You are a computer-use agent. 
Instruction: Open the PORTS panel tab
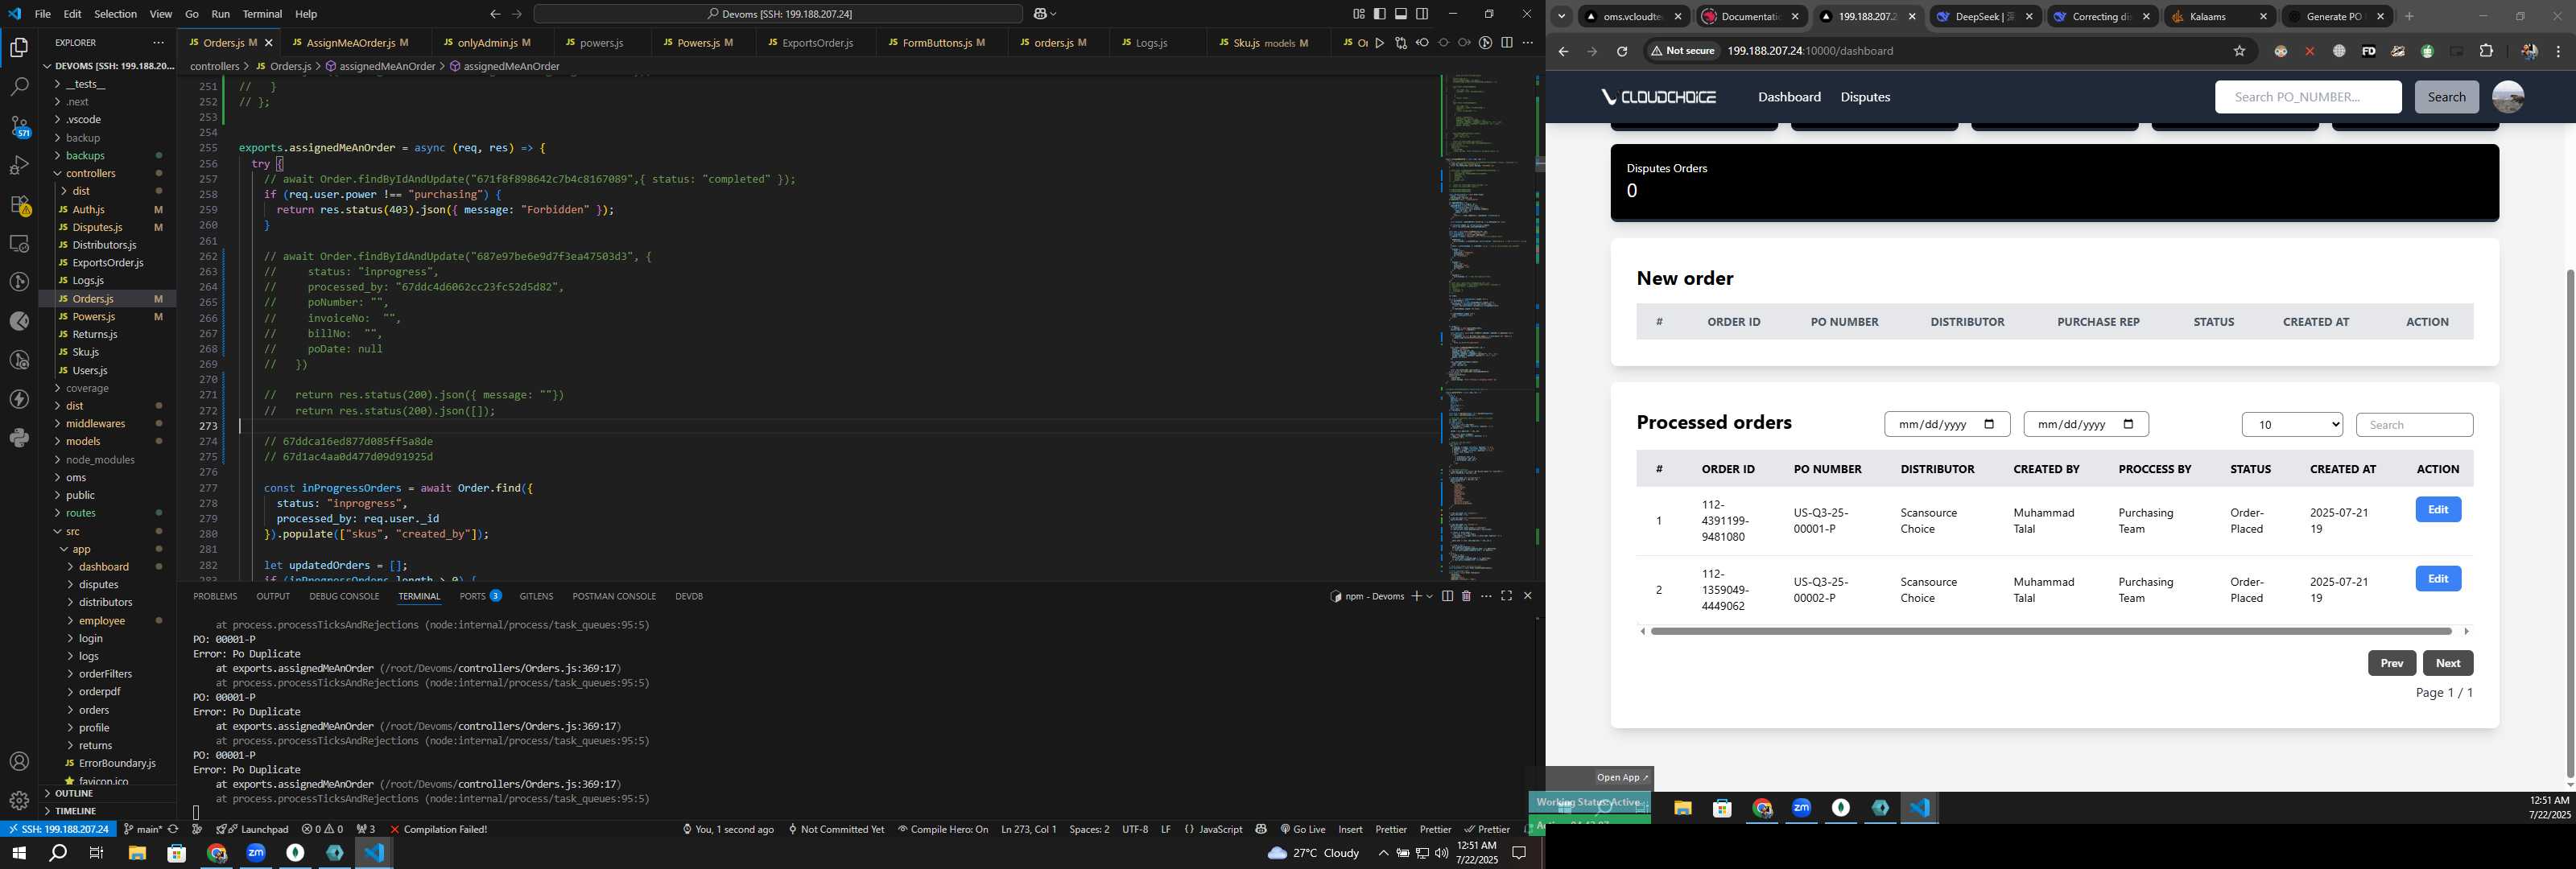[x=480, y=596]
